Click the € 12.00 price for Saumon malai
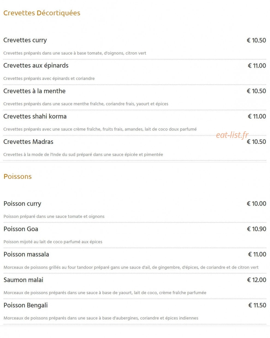 pyautogui.click(x=257, y=280)
